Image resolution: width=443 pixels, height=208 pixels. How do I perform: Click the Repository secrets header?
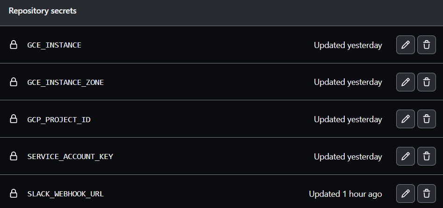43,11
